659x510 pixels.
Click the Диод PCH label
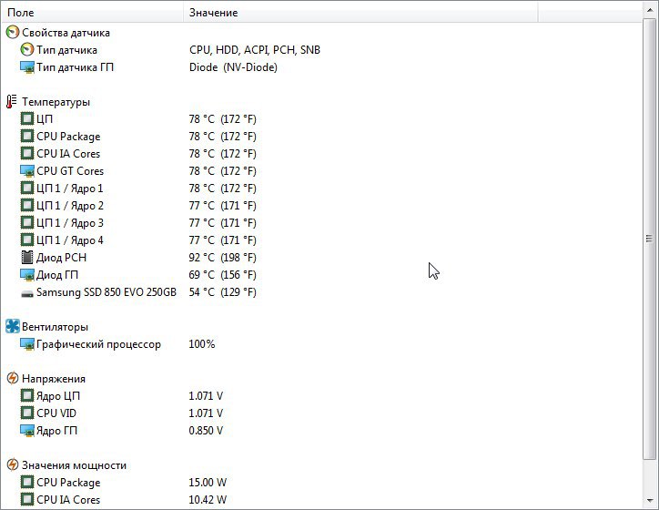(x=61, y=258)
